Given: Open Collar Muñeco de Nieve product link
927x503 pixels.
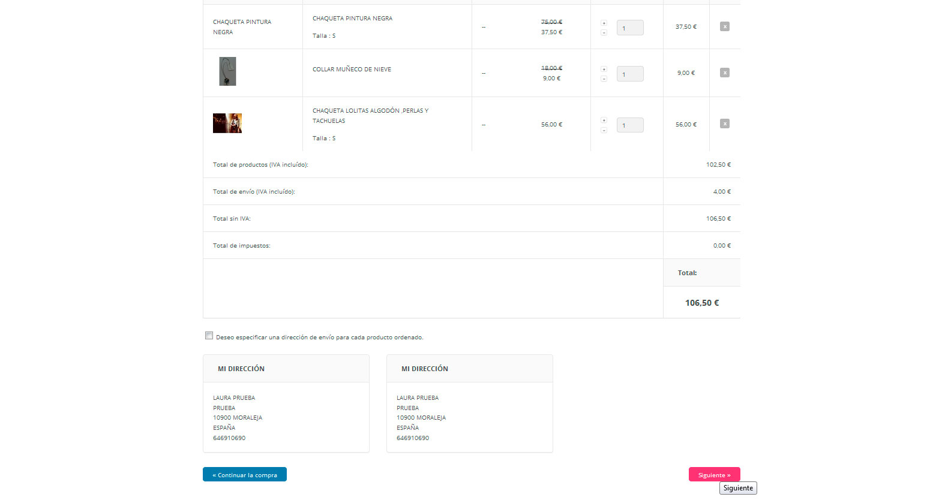Looking at the screenshot, I should pyautogui.click(x=352, y=69).
